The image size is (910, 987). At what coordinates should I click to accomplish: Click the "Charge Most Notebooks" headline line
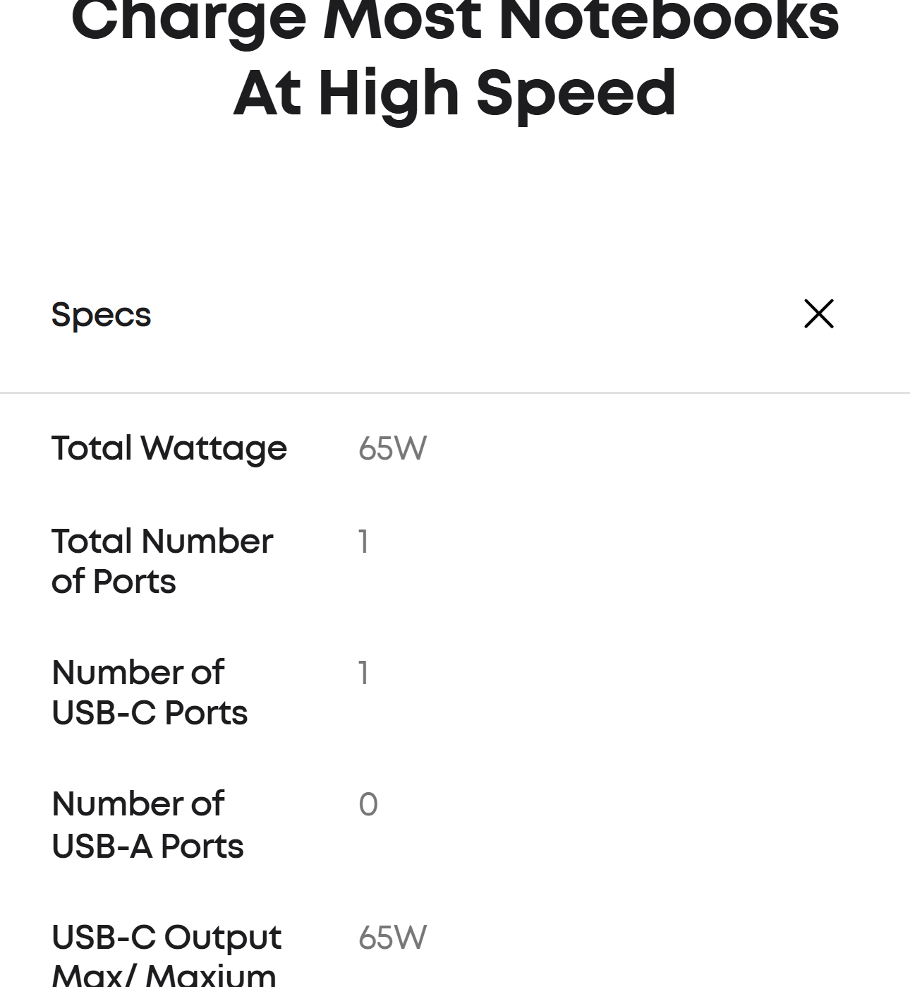455,21
